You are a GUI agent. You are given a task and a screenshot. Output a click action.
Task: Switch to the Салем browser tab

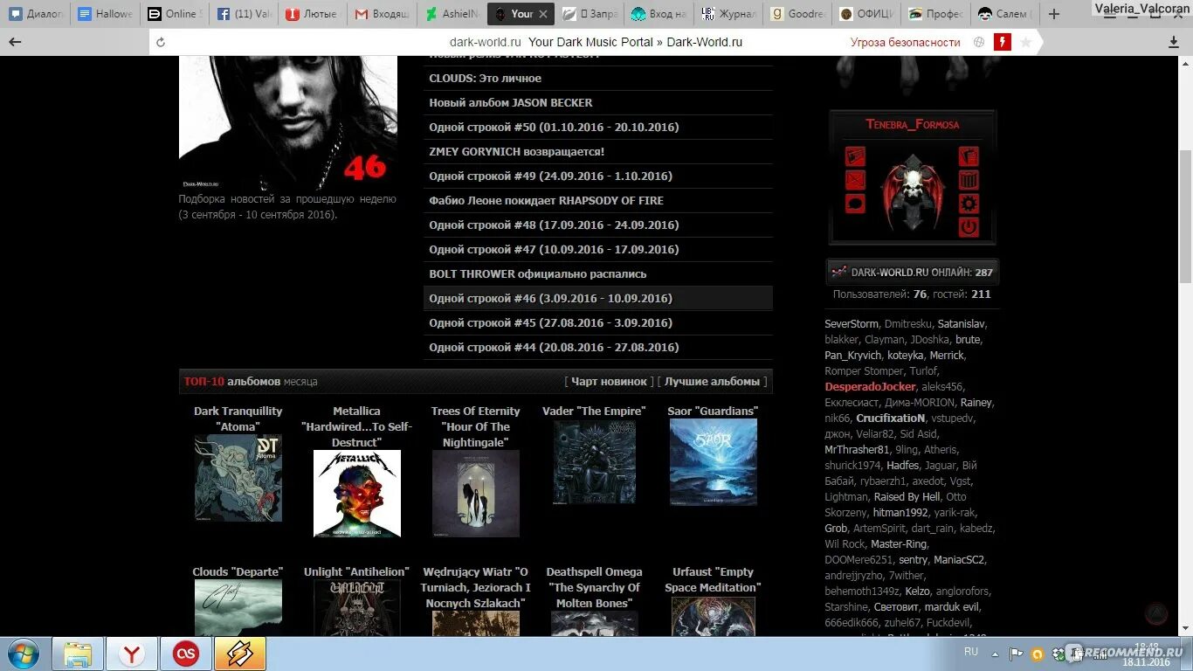pos(1005,14)
